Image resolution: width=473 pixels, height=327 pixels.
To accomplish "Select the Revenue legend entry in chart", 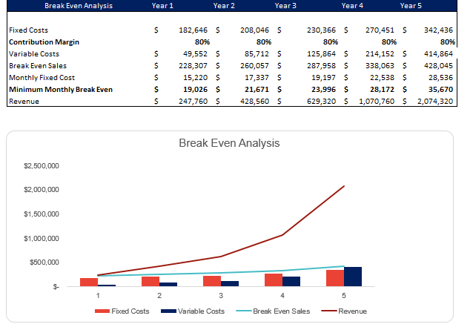I will coord(352,311).
